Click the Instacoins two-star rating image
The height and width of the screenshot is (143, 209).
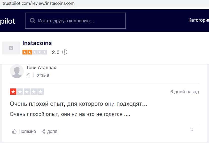pyautogui.click(x=35, y=52)
